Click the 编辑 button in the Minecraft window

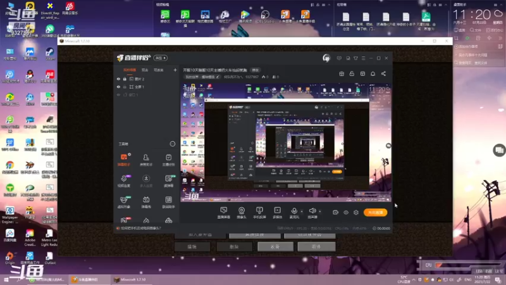click(192, 247)
